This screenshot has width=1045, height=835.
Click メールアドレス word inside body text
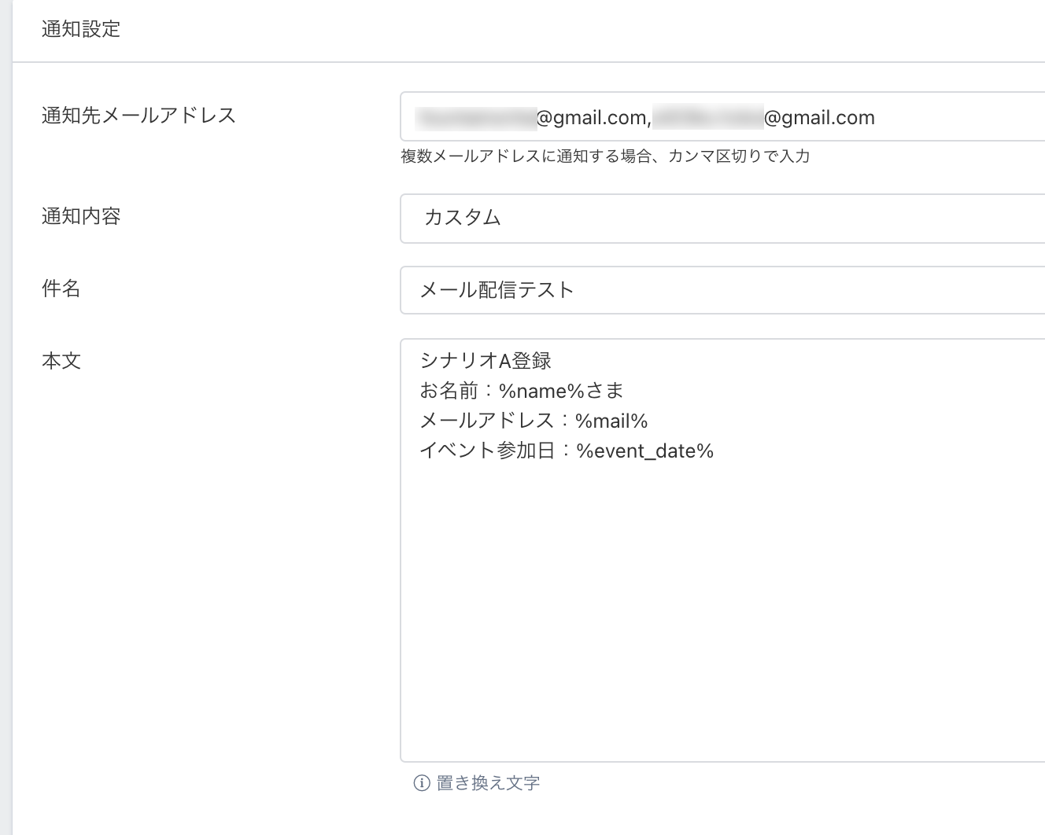tap(487, 421)
